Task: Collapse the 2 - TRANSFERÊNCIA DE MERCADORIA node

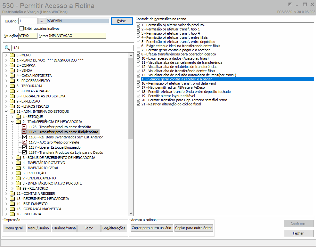Action: [12, 122]
